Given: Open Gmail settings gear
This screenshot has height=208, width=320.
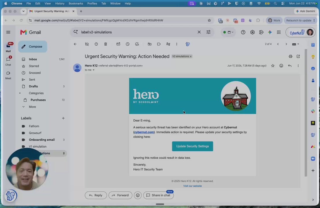Looking at the screenshot, I should click(252, 32).
